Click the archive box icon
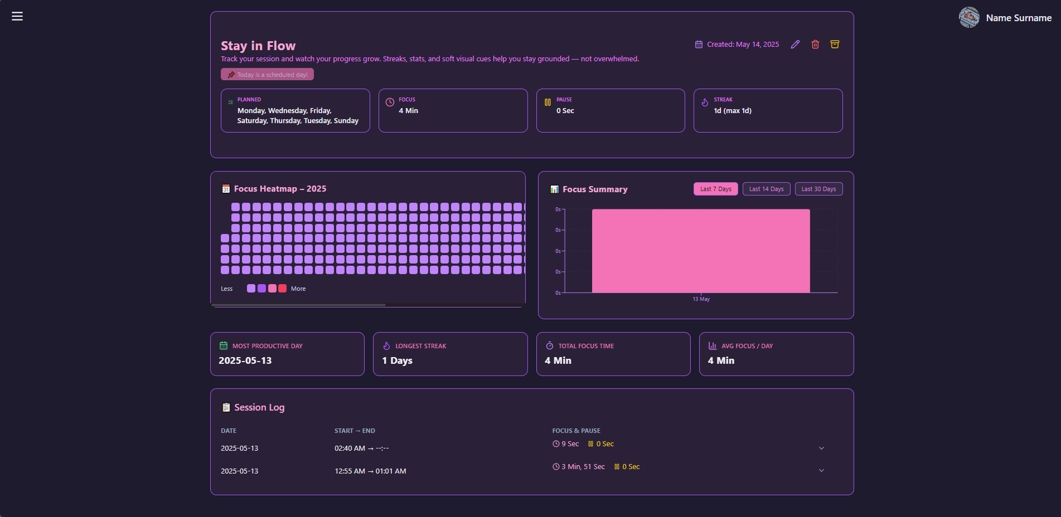The width and height of the screenshot is (1061, 517). click(x=835, y=45)
